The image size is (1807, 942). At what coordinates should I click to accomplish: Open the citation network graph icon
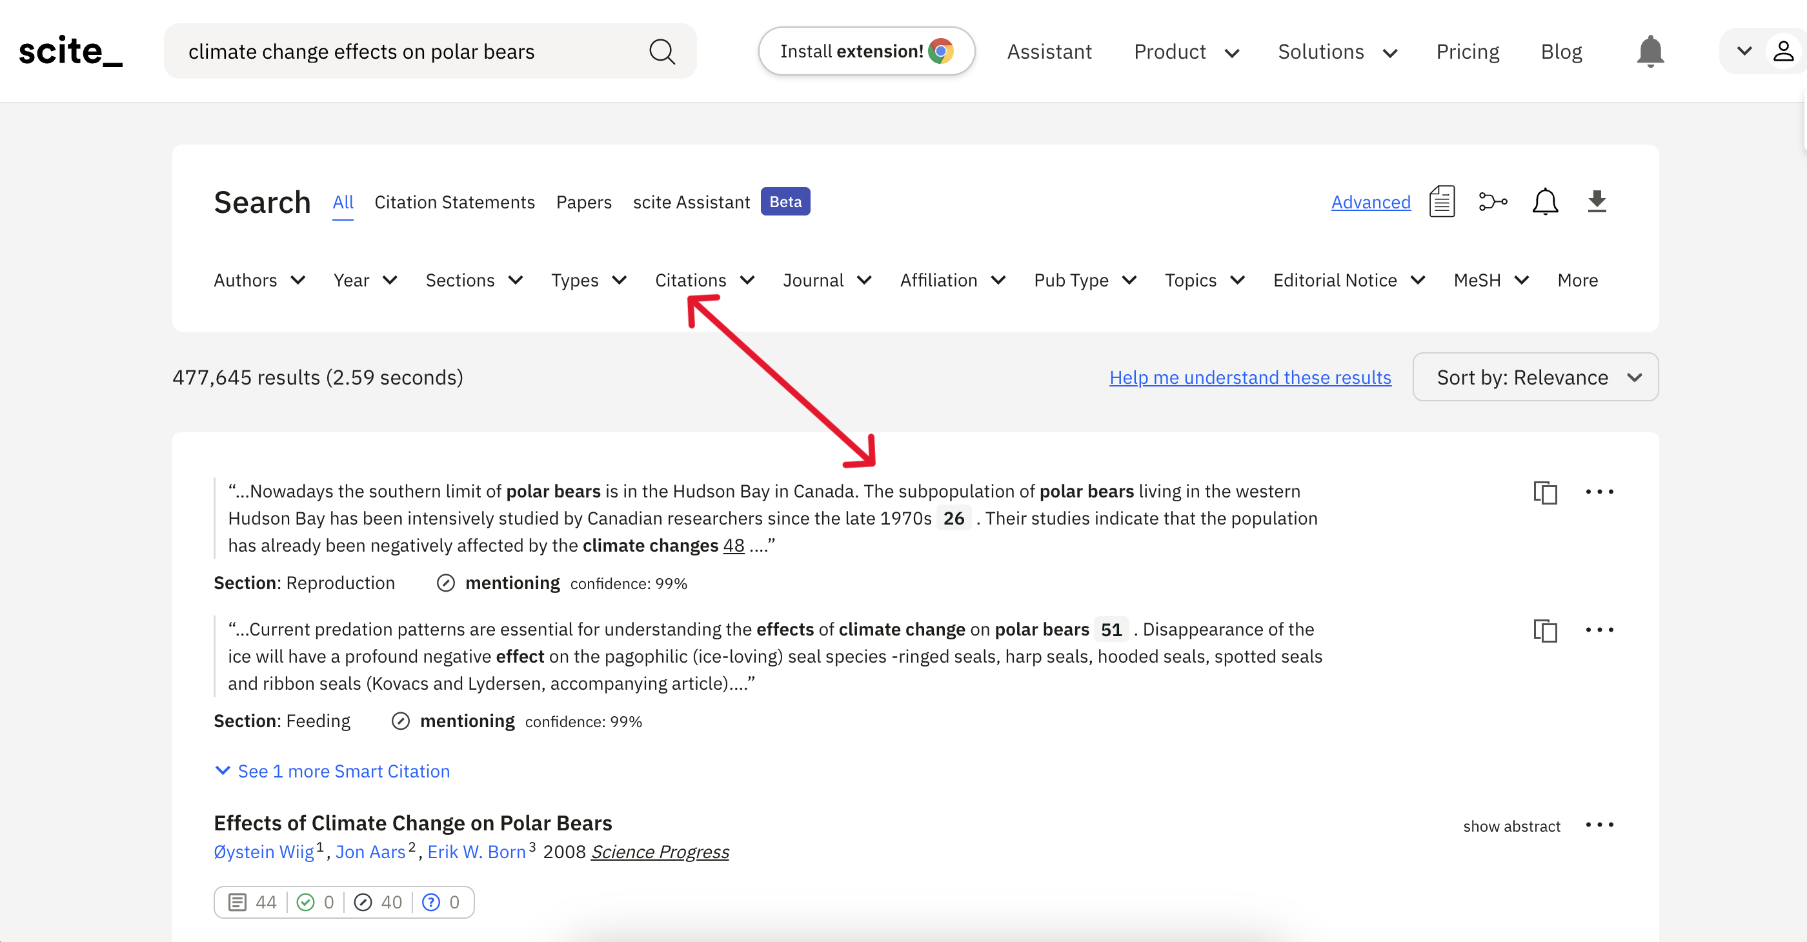click(x=1493, y=202)
